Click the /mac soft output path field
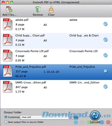Image resolution: width=112 pixels, height=126 pixels. [x=46, y=117]
